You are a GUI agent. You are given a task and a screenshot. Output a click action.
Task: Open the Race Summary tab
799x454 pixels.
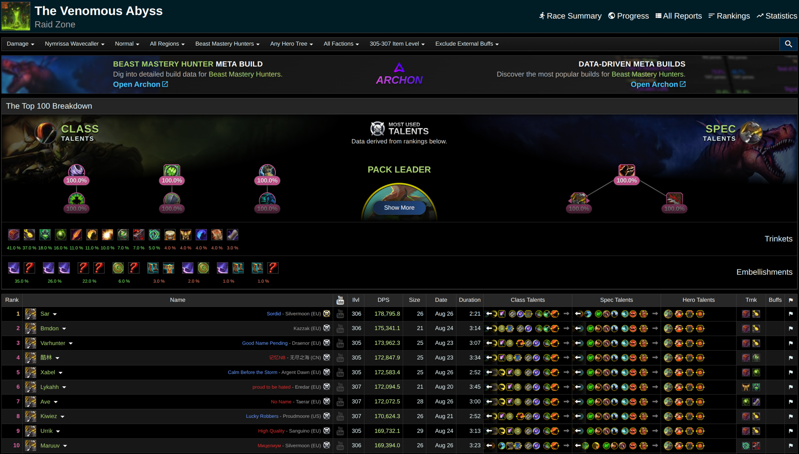(x=570, y=16)
